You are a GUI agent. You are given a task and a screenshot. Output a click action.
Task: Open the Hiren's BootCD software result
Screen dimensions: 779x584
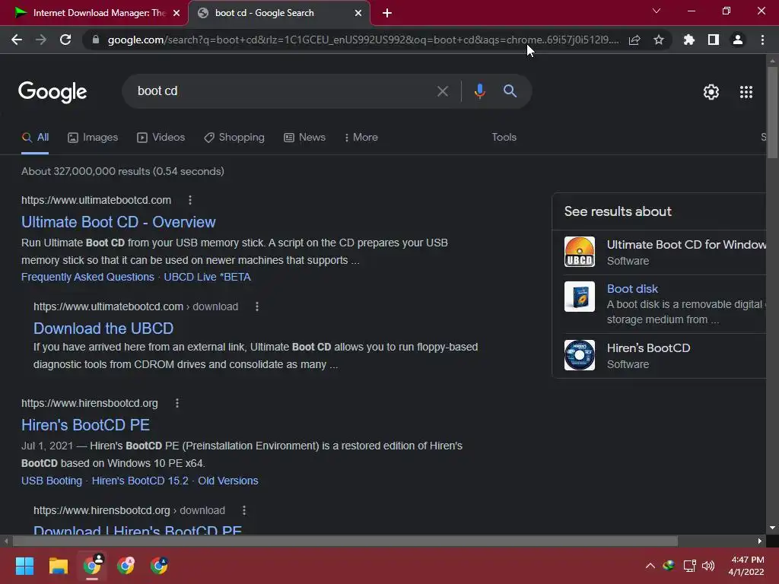(x=648, y=348)
